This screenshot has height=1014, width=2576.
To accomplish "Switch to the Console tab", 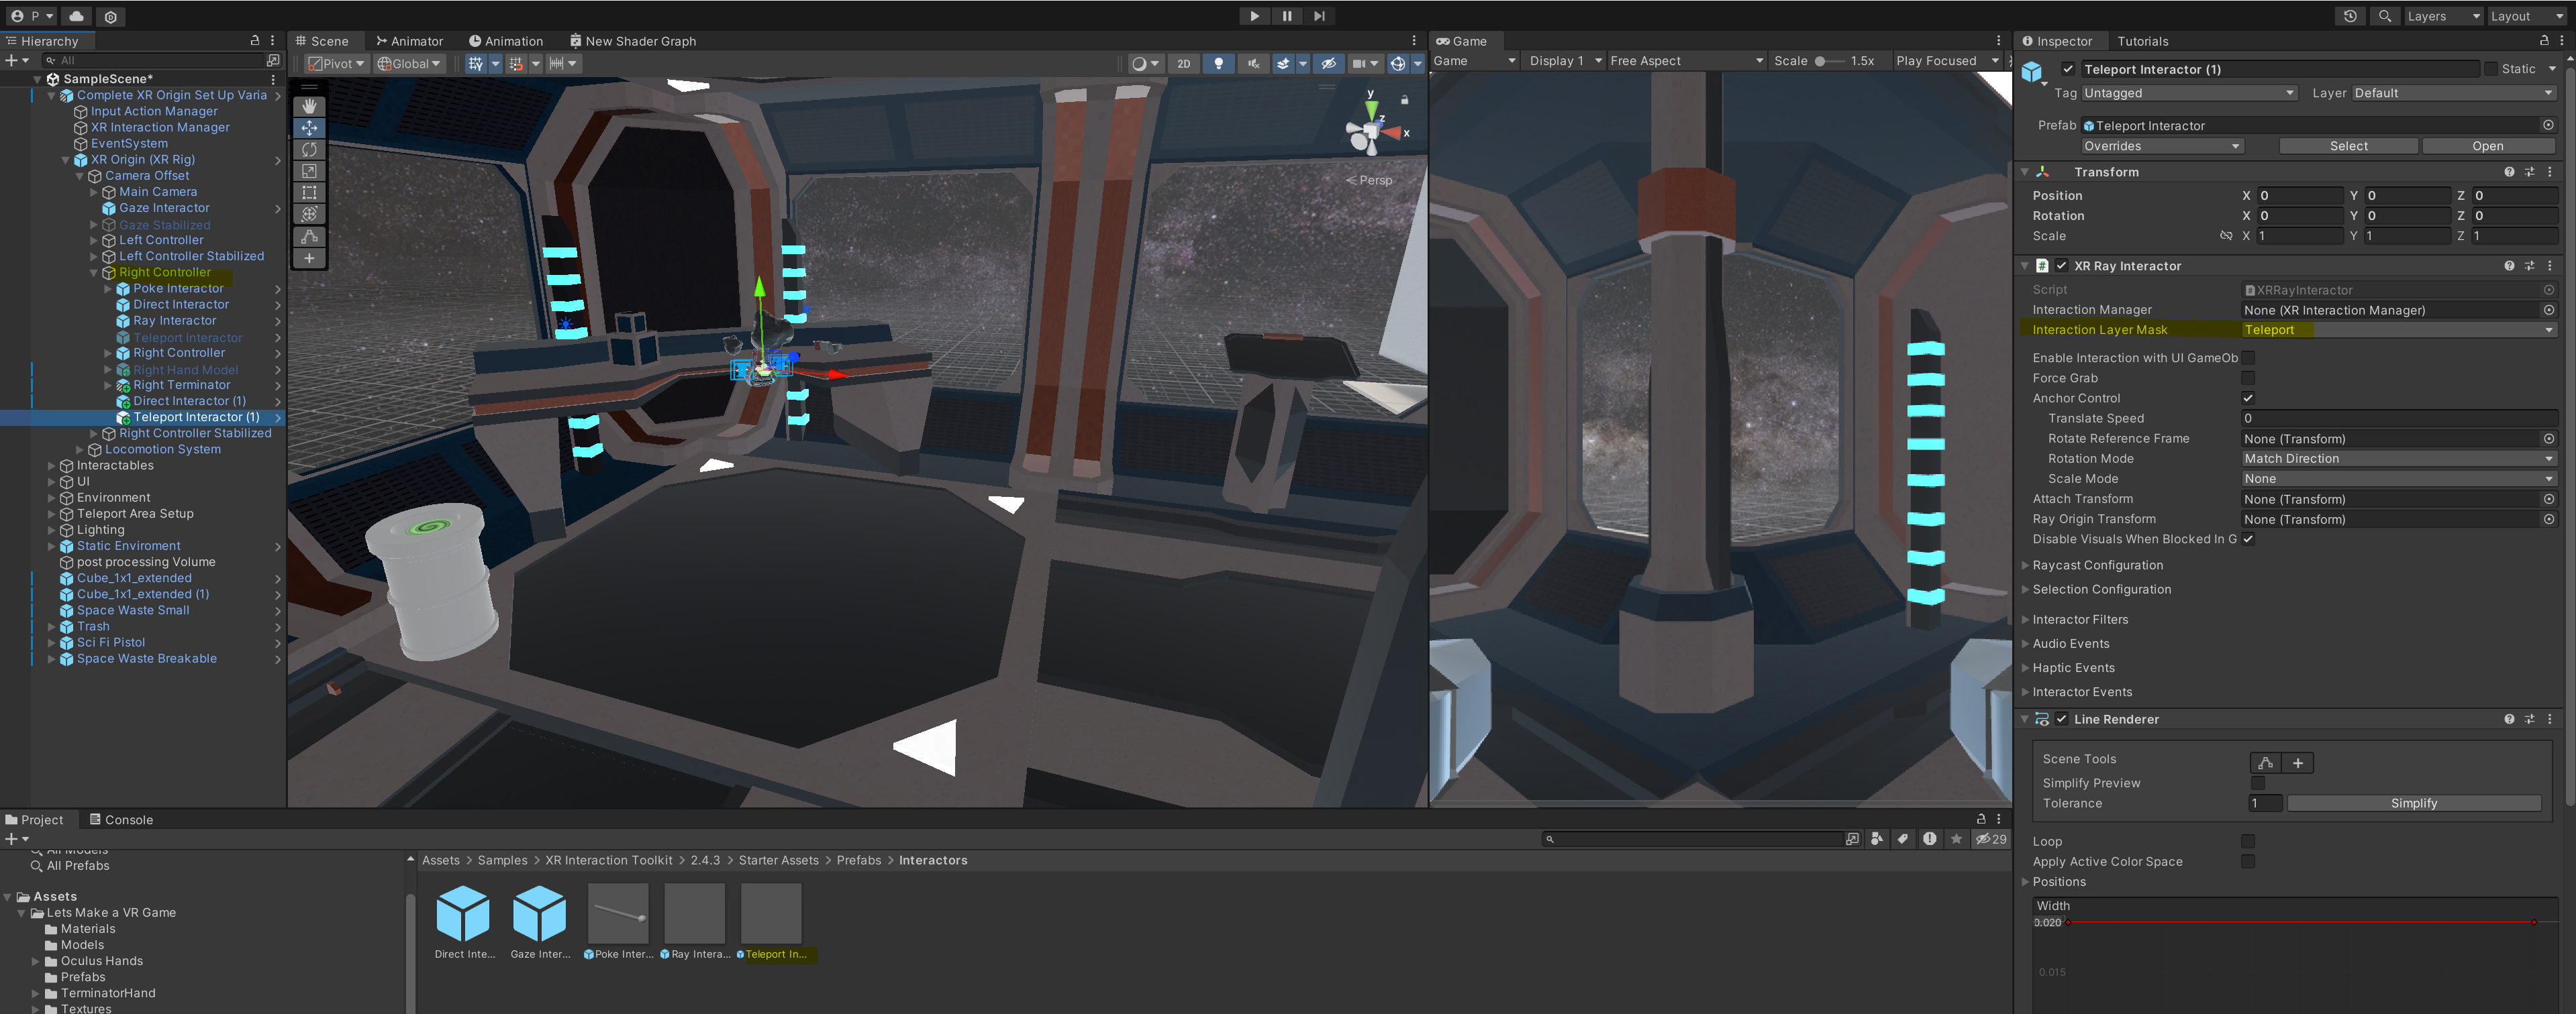I will 122,820.
